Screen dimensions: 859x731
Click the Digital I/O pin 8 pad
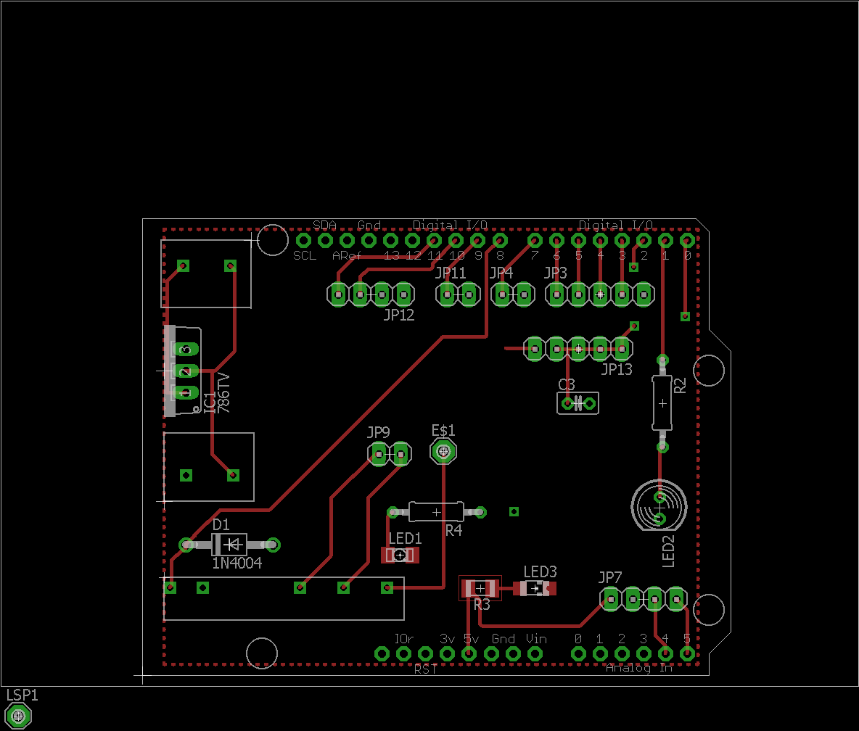click(x=500, y=240)
